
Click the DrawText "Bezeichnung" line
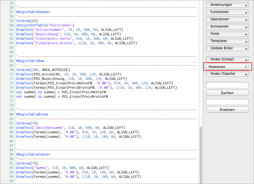[x=69, y=34]
